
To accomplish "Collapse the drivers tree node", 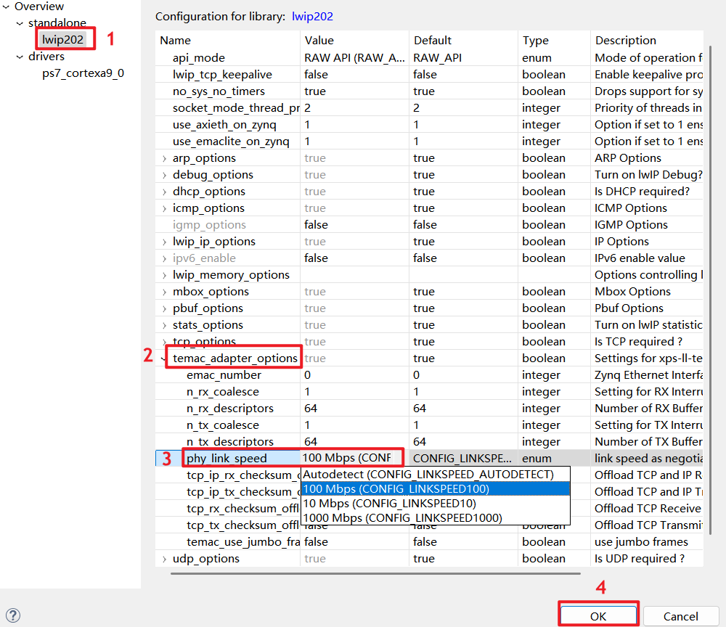I will tap(20, 57).
